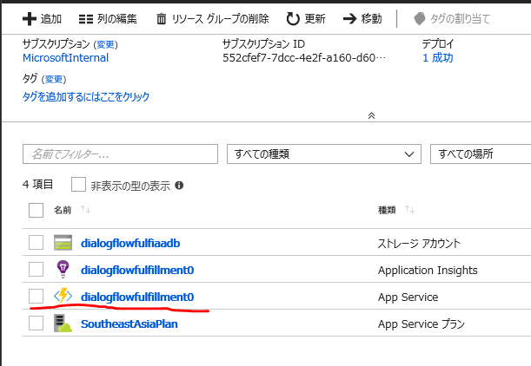531x366 pixels.
Task: Click the 更新 refresh icon
Action: [293, 18]
